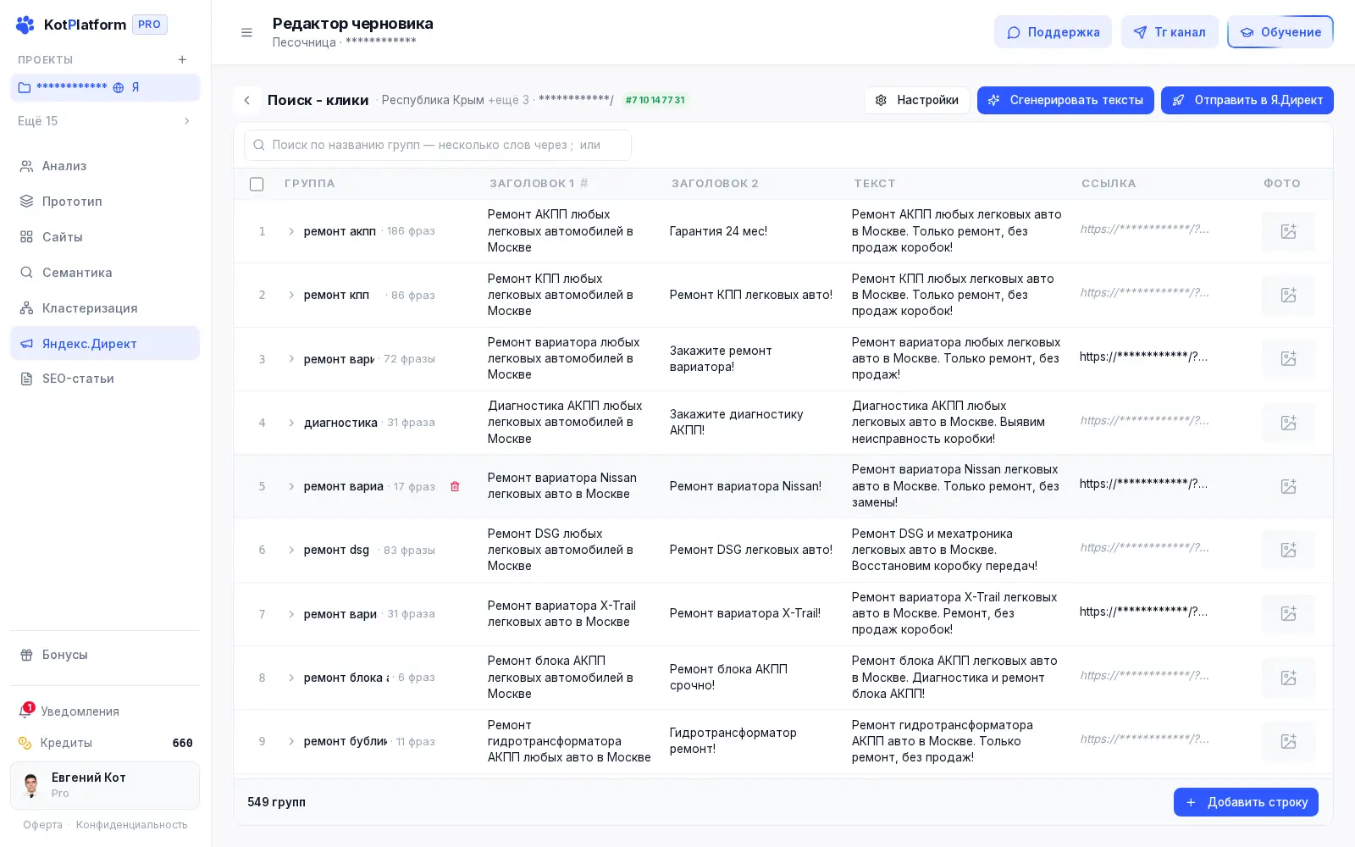Expand the ремонт dsg group
Screen dimensions: 1355x847
click(291, 550)
